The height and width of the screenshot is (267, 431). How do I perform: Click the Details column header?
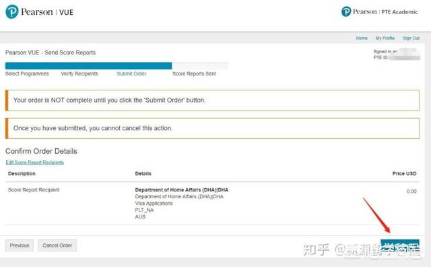[143, 174]
